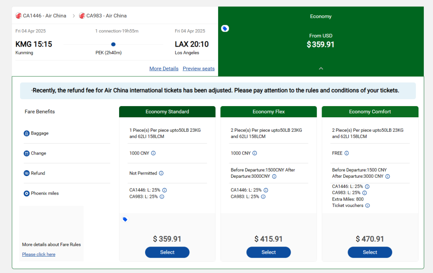Click Economy Comfort baggage allowance text
The height and width of the screenshot is (273, 433).
click(x=368, y=133)
